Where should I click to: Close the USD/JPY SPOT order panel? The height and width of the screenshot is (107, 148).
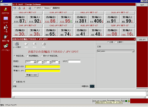coord(134,39)
